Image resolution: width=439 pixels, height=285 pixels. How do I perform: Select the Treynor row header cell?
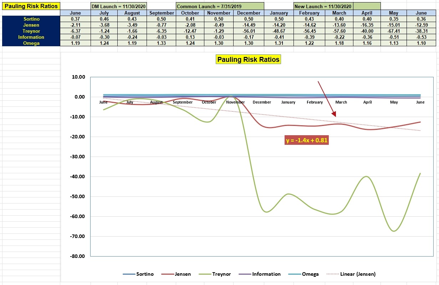click(31, 31)
